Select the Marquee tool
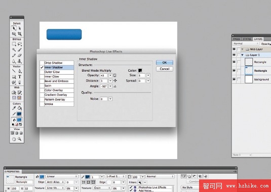Screen dimensions: 271x192 [14, 44]
